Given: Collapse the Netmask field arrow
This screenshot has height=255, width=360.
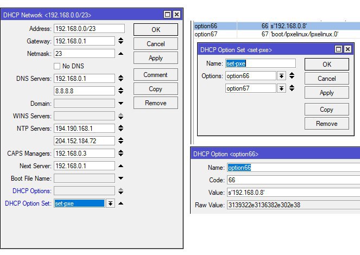Looking at the screenshot, I should [121, 54].
